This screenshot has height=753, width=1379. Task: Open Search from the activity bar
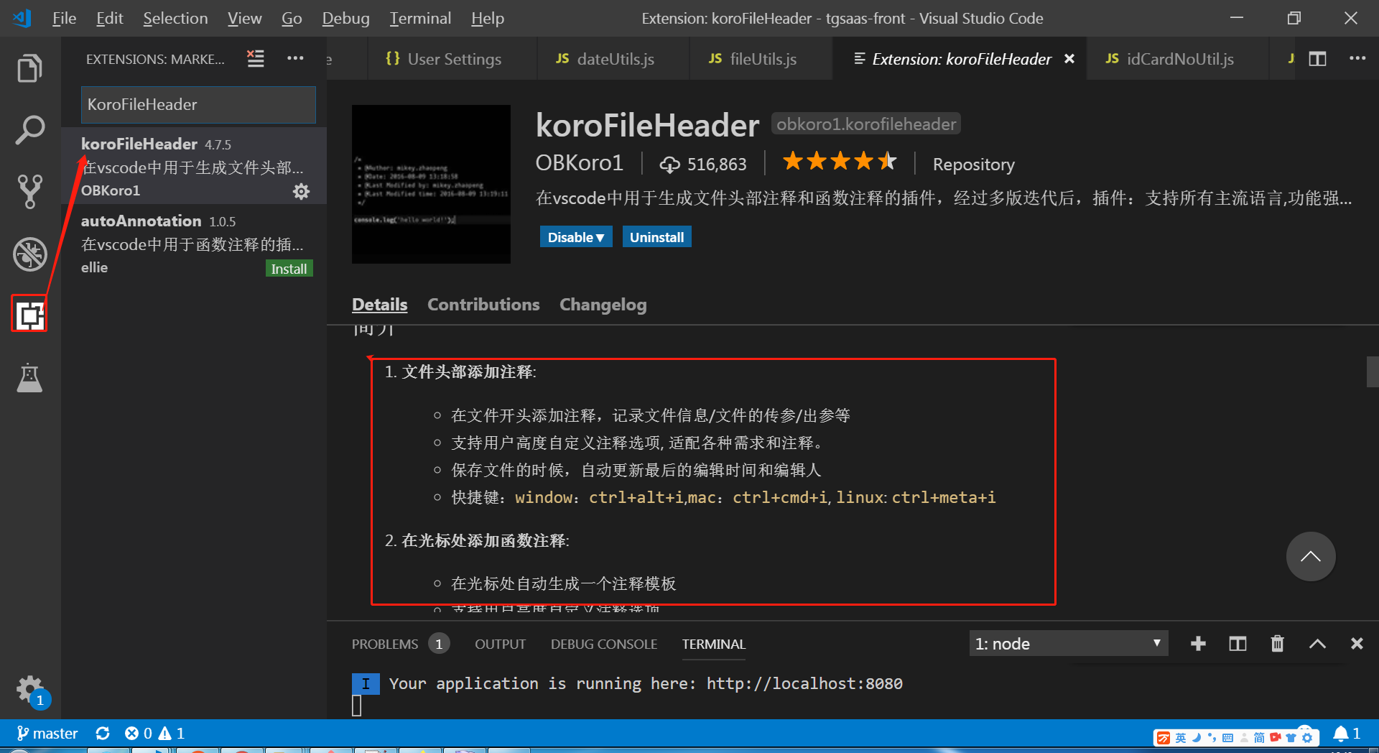(29, 129)
